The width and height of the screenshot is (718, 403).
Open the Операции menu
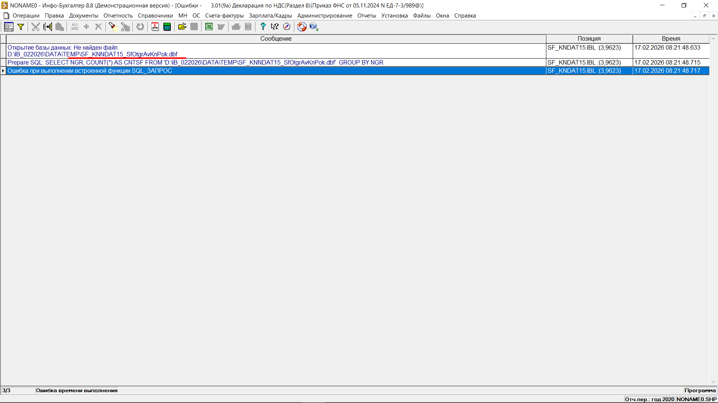pyautogui.click(x=26, y=16)
